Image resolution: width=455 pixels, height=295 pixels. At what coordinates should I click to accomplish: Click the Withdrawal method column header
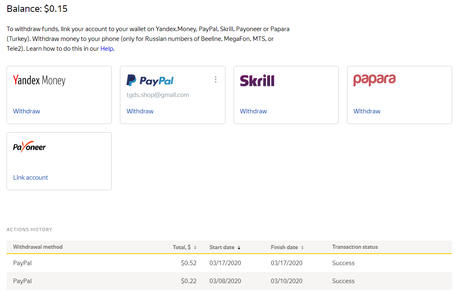pyautogui.click(x=38, y=247)
